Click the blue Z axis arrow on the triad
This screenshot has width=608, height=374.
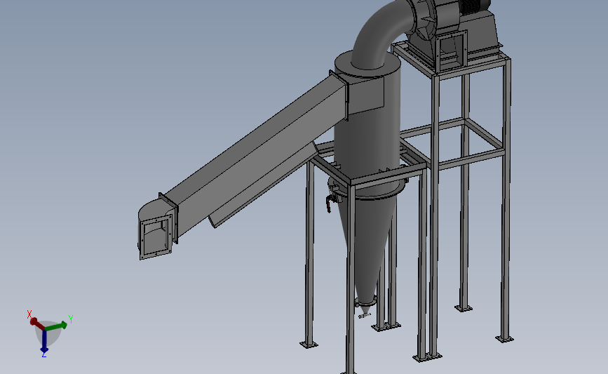[44, 340]
